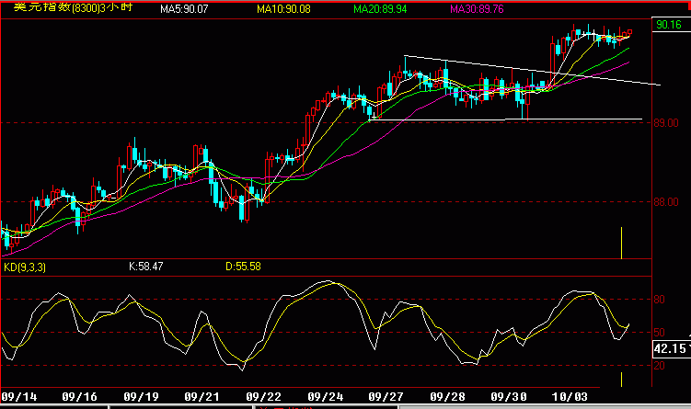Screen dimensions: 691x409
Task: Select the MA5:90.07 indicator label
Action: [184, 9]
